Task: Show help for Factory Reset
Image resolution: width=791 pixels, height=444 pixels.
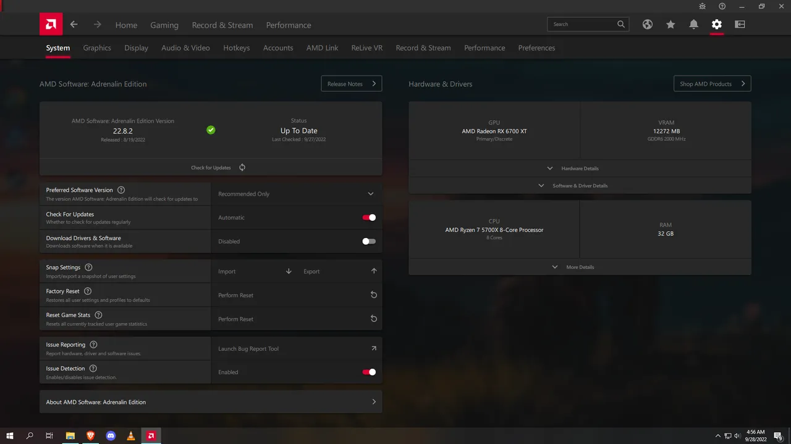Action: [88, 291]
